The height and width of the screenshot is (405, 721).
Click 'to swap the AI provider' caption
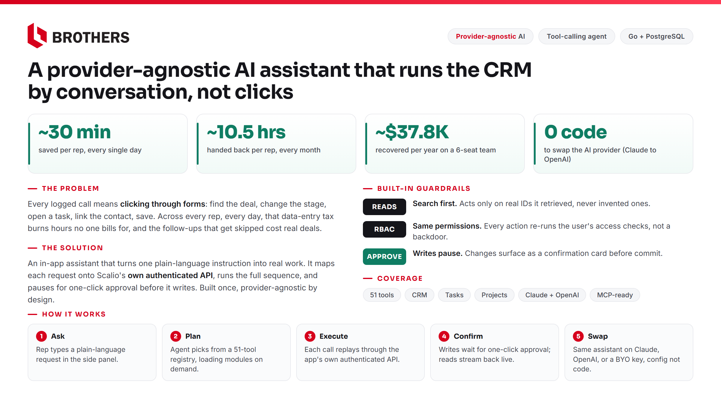pos(600,154)
